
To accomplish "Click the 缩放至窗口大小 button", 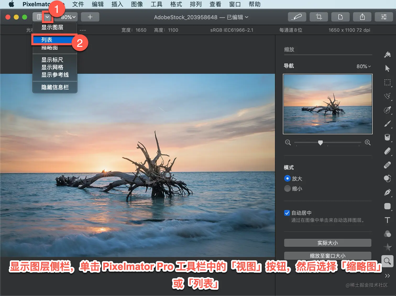I will click(x=328, y=256).
